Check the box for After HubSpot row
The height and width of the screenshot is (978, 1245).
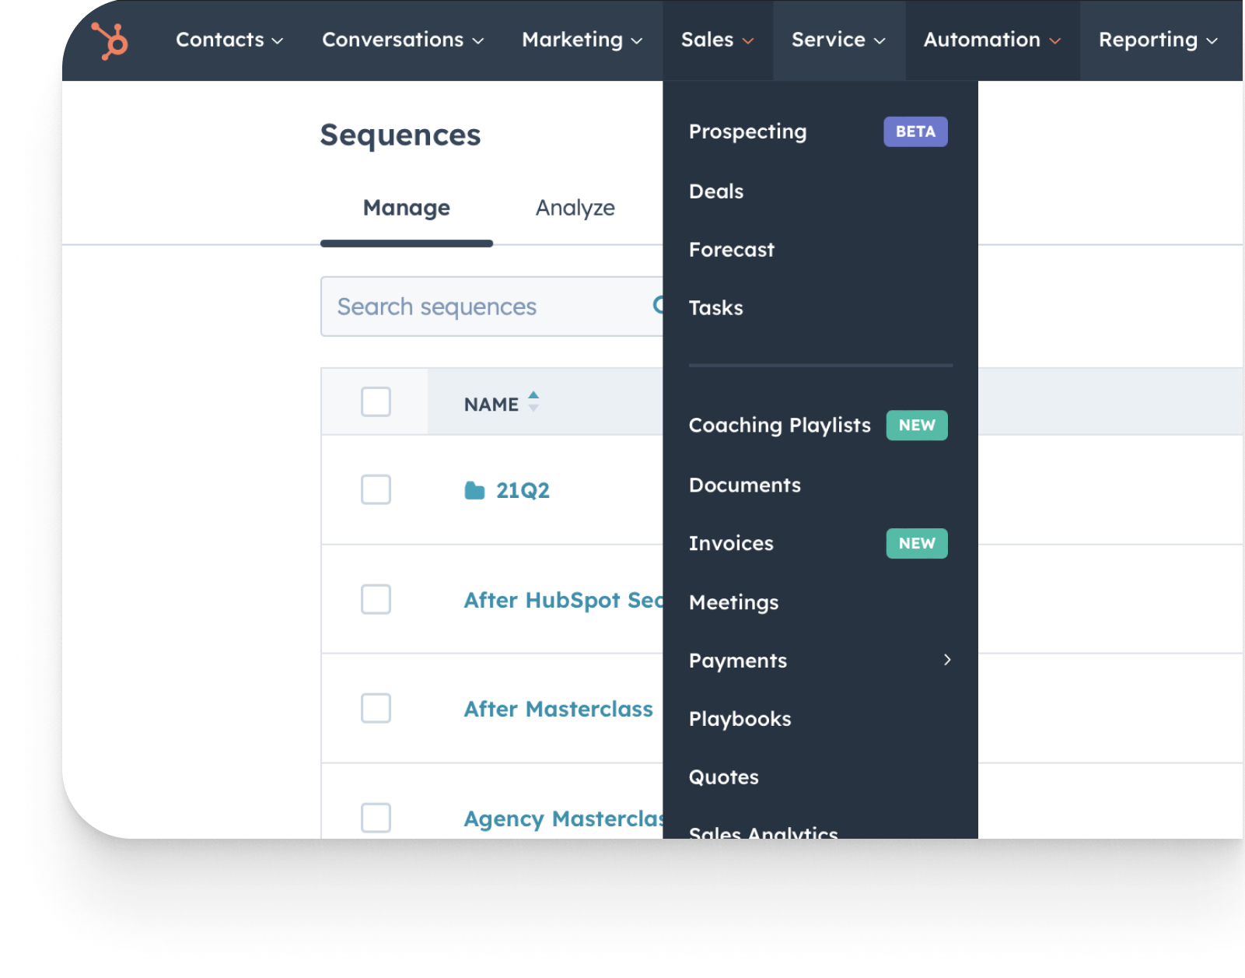[376, 599]
